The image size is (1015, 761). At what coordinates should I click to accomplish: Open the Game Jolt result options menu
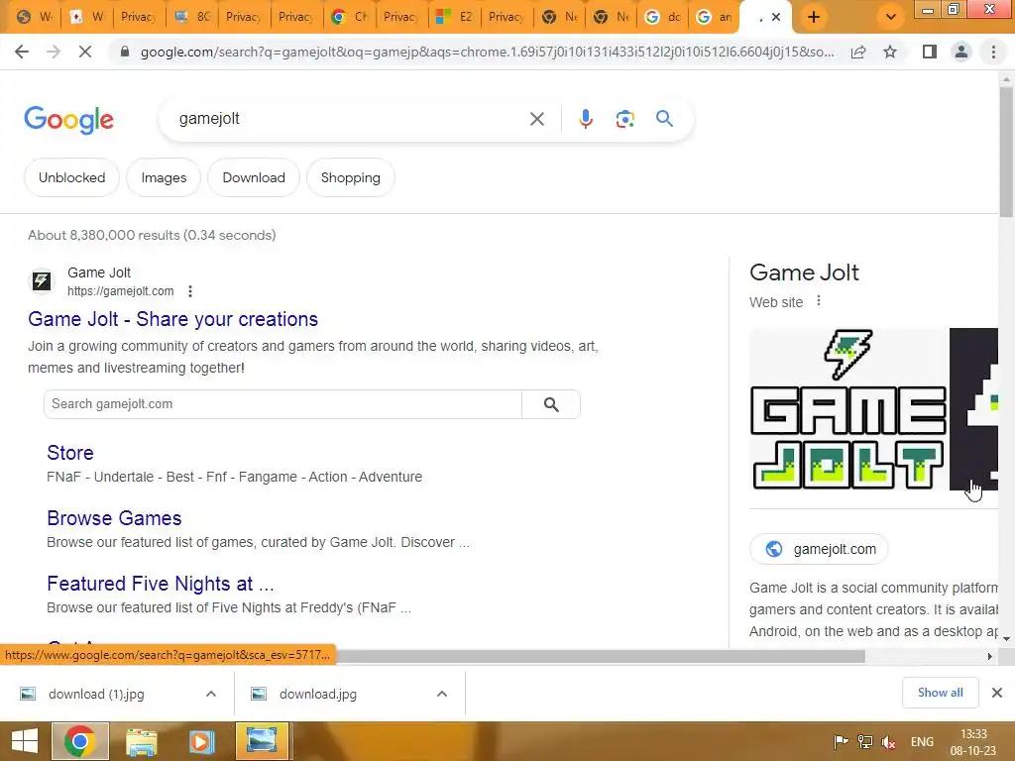(x=189, y=291)
